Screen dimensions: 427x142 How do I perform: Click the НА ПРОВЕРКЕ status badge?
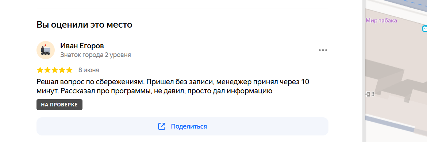[x=59, y=105]
